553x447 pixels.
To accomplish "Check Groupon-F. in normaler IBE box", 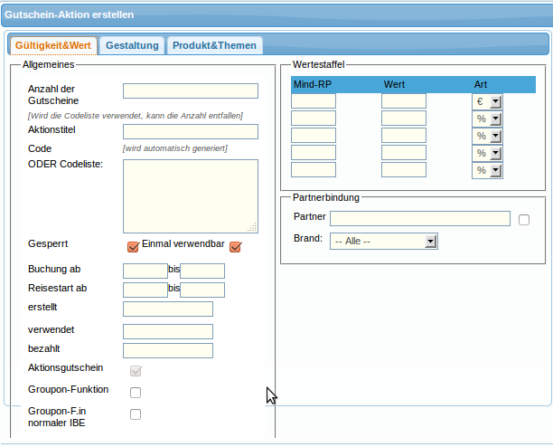I will coord(136,414).
